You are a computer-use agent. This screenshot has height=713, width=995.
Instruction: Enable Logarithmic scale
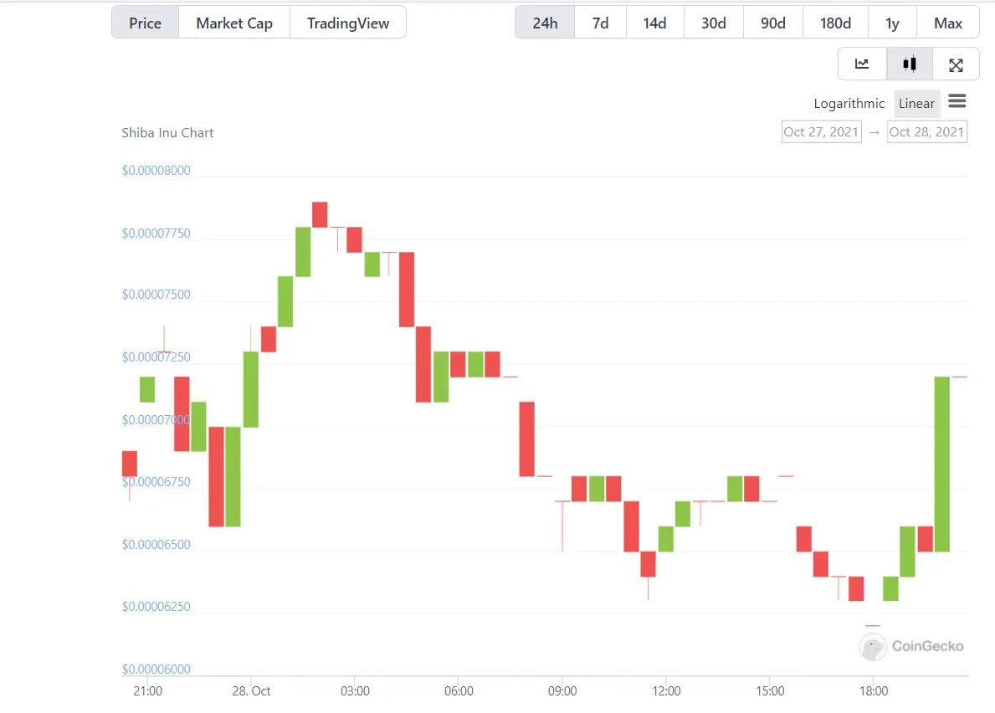tap(849, 104)
